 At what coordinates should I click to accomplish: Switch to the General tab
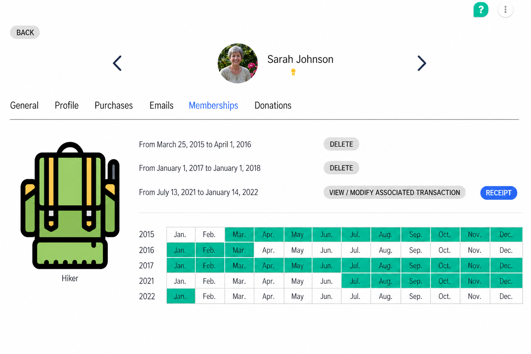coord(24,105)
